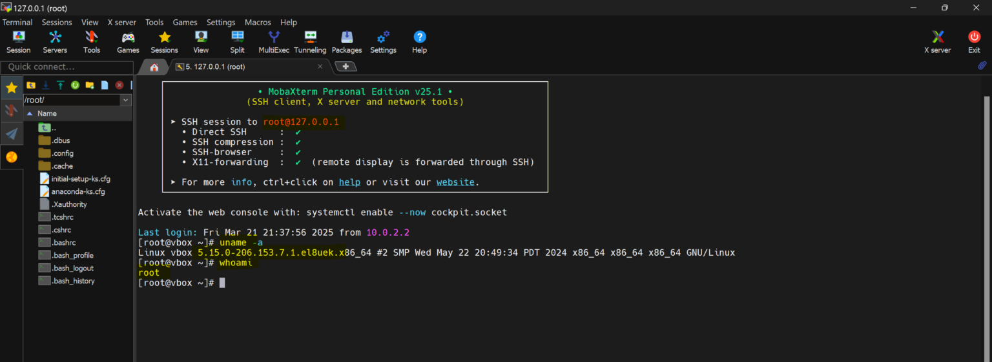Screen dimensions: 992x362
Task: Select the Sessions star sidebar tab
Action: (x=12, y=88)
